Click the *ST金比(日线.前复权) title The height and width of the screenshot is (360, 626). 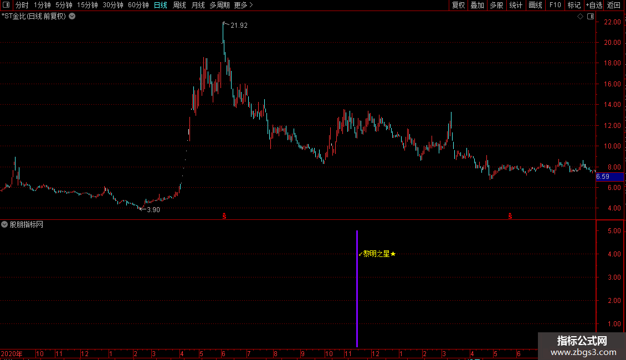point(34,17)
